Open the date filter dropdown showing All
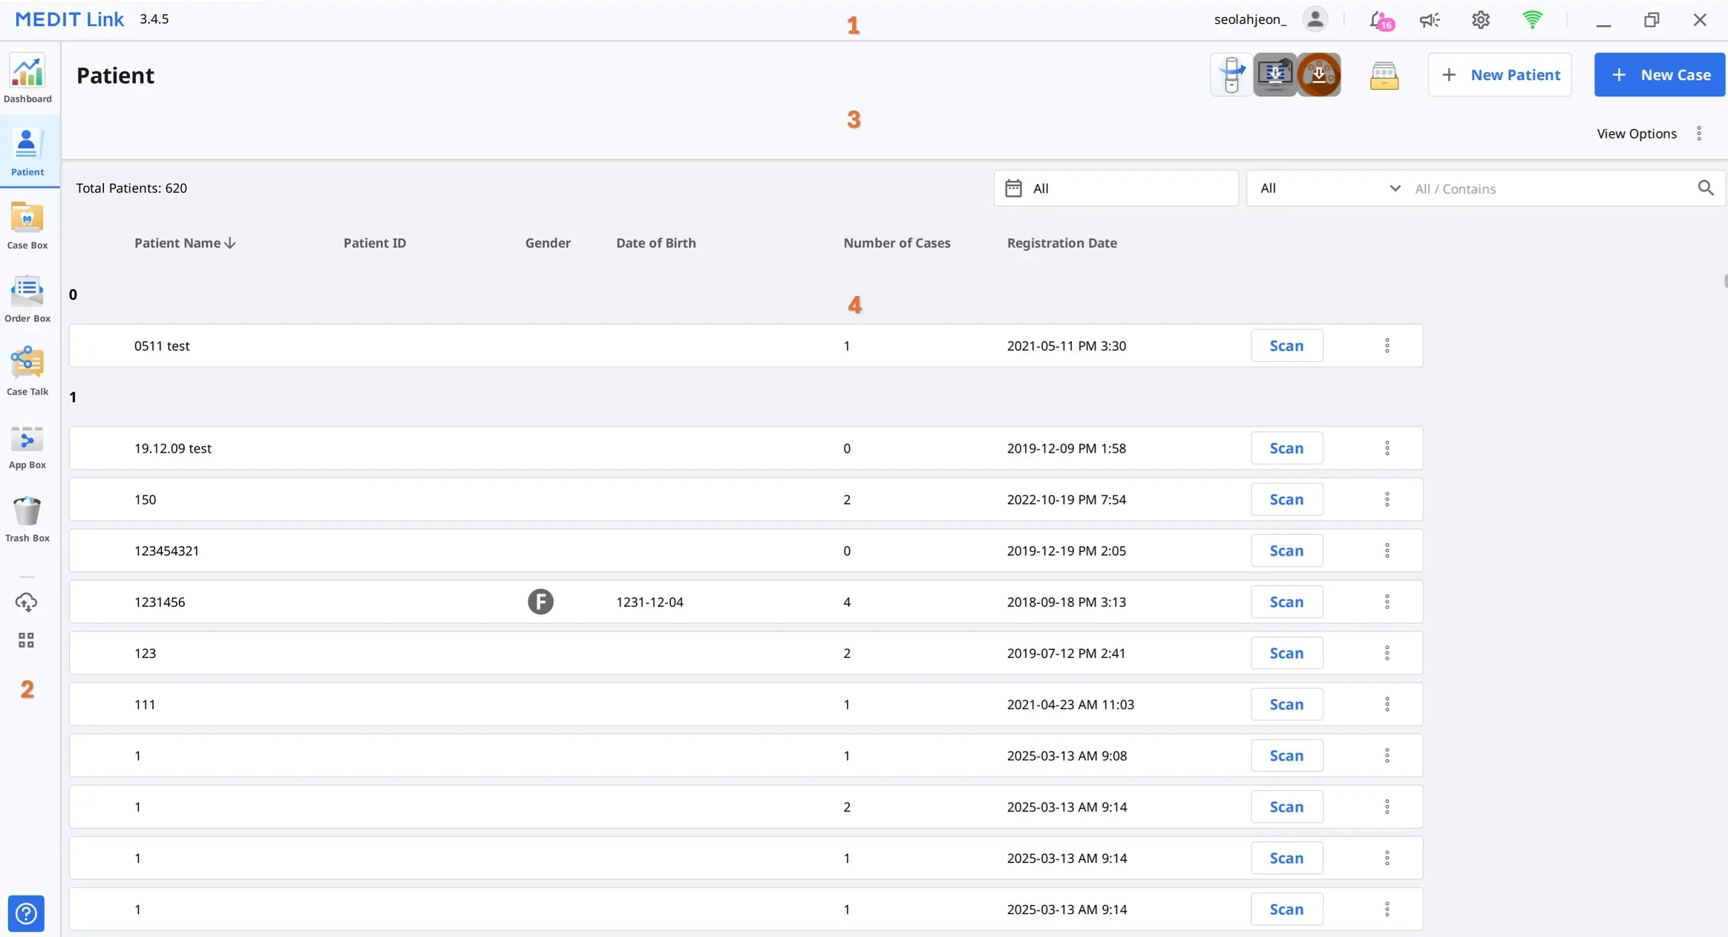The width and height of the screenshot is (1728, 937). click(x=1114, y=188)
